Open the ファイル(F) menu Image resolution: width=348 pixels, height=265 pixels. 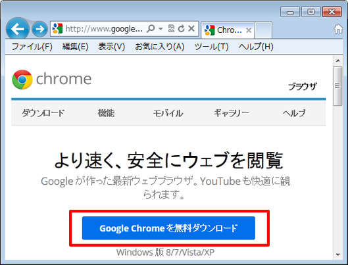[32, 47]
